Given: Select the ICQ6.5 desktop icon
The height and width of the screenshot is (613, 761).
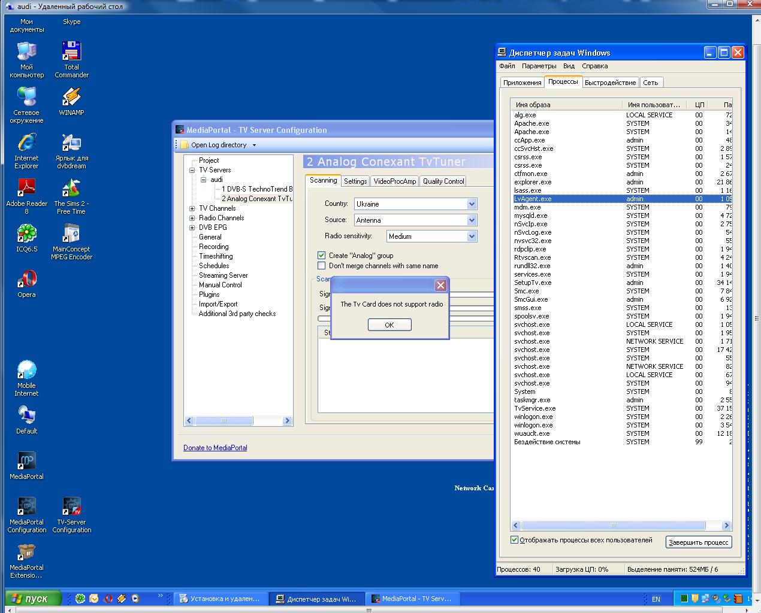Looking at the screenshot, I should coord(26,238).
